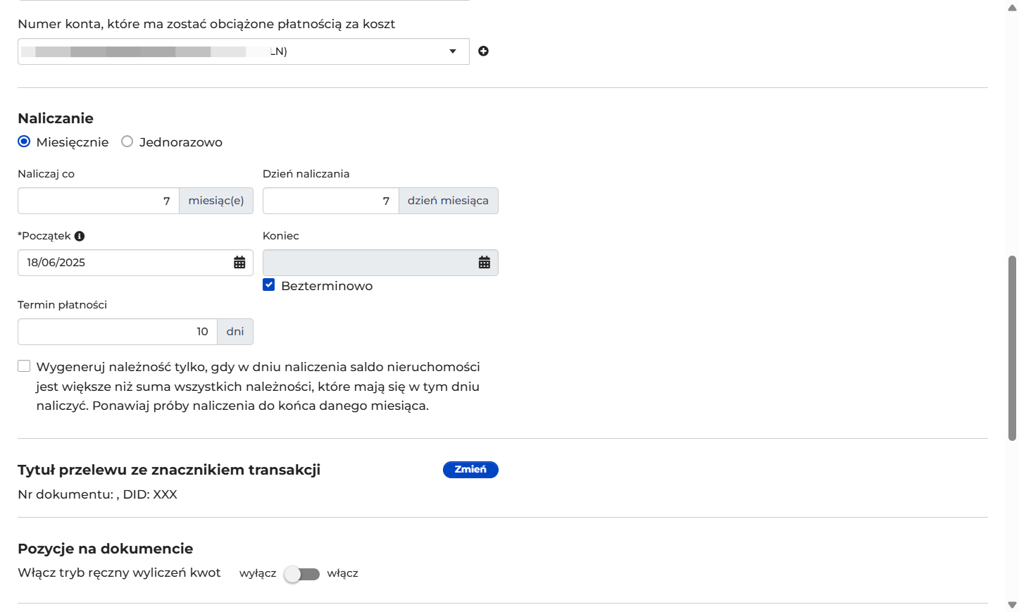Open calendar picker for Koniec date
Screen dimensions: 1019x612
point(485,263)
